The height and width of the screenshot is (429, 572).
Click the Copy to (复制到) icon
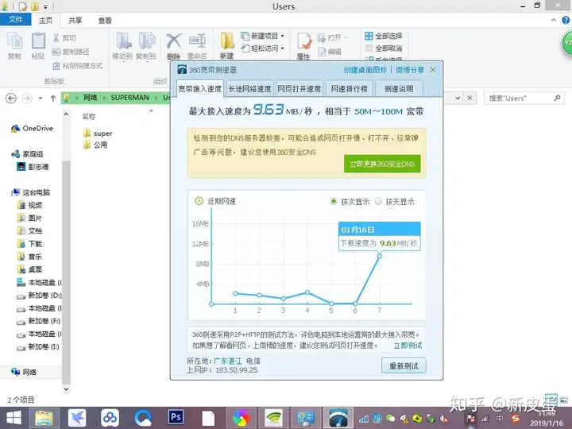(x=146, y=45)
